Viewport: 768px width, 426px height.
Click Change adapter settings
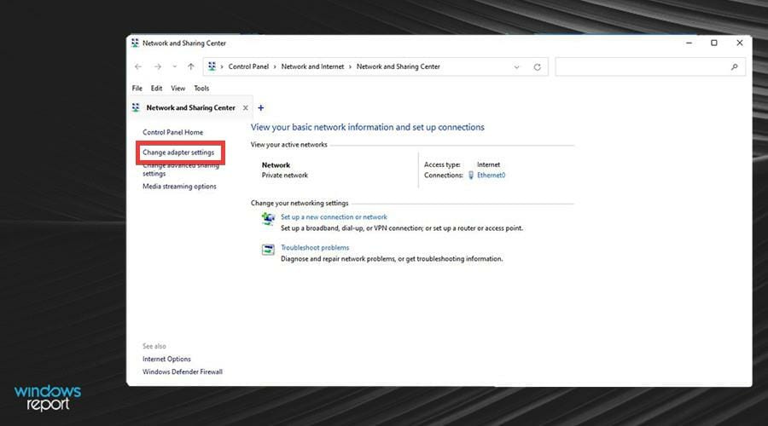pyautogui.click(x=178, y=153)
